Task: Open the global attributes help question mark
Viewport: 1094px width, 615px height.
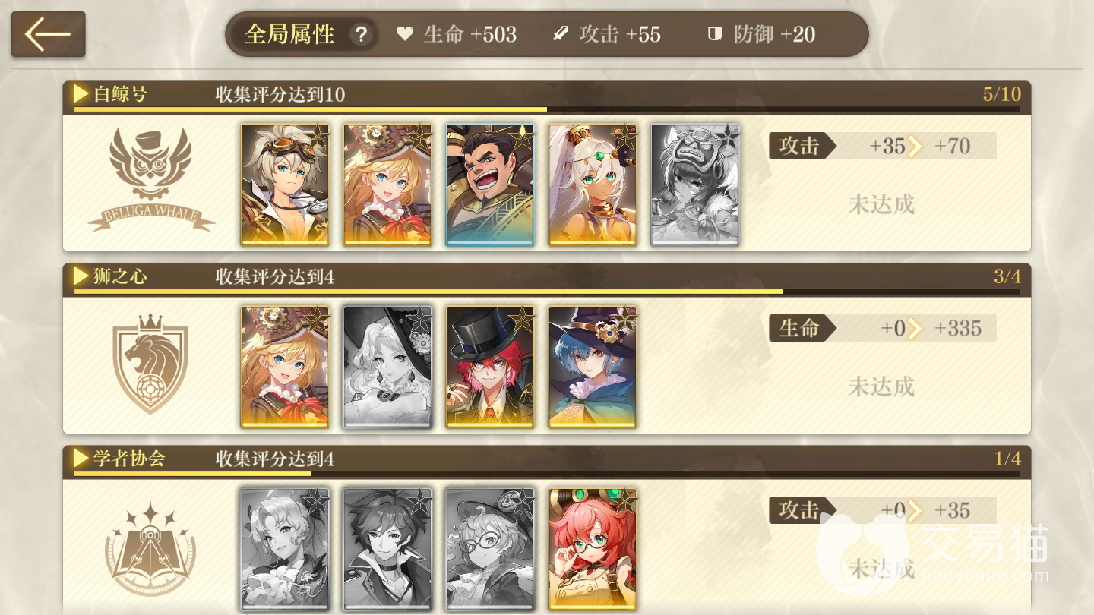Action: pos(362,34)
